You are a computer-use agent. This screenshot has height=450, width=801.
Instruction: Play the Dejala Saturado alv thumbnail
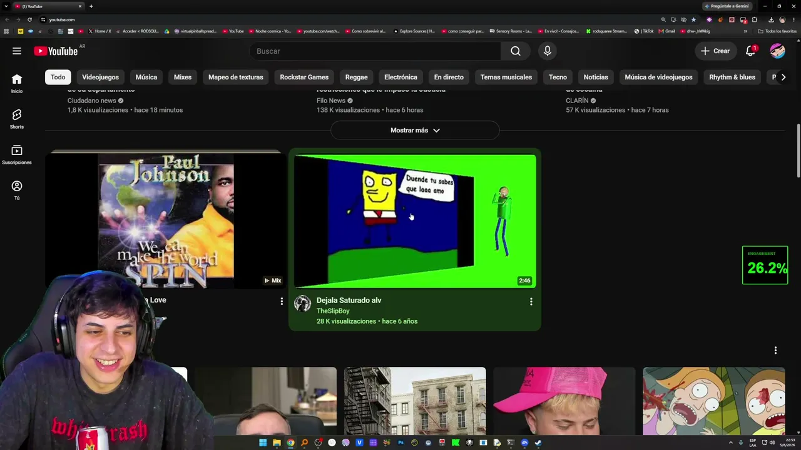pyautogui.click(x=415, y=221)
